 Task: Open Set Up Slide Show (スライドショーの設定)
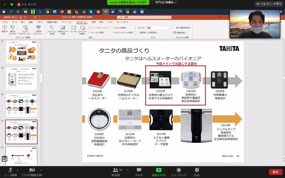click(52, 30)
